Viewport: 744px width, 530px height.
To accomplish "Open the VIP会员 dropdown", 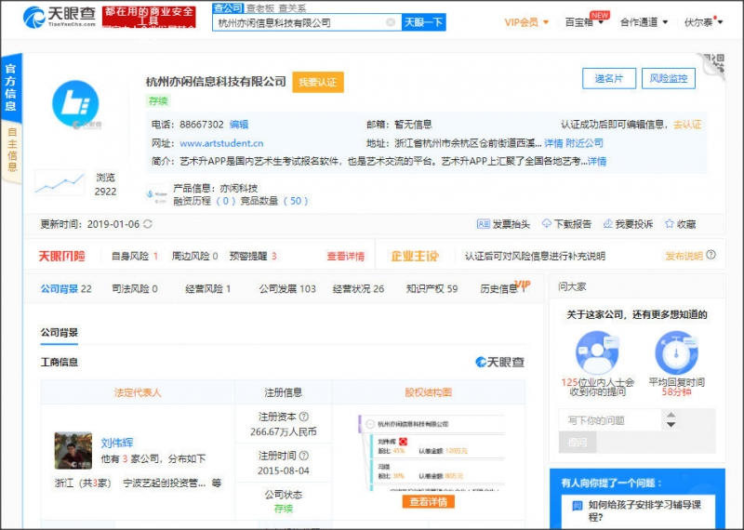I will click(526, 22).
